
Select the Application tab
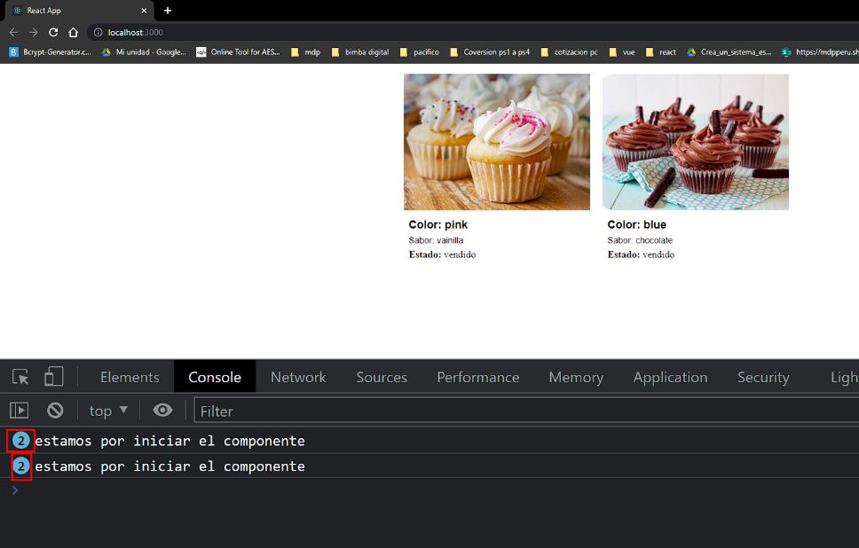coord(670,377)
